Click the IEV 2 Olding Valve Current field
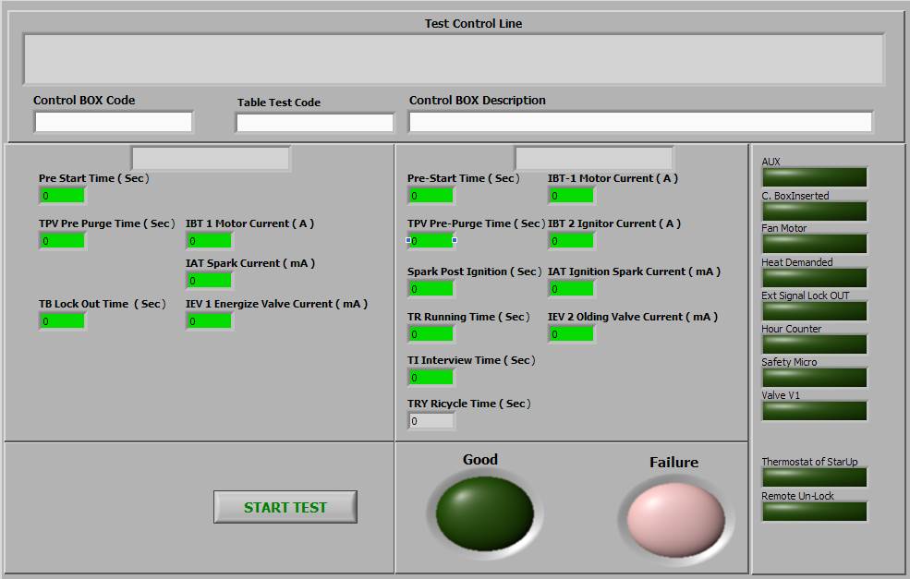910x579 pixels. [x=572, y=334]
